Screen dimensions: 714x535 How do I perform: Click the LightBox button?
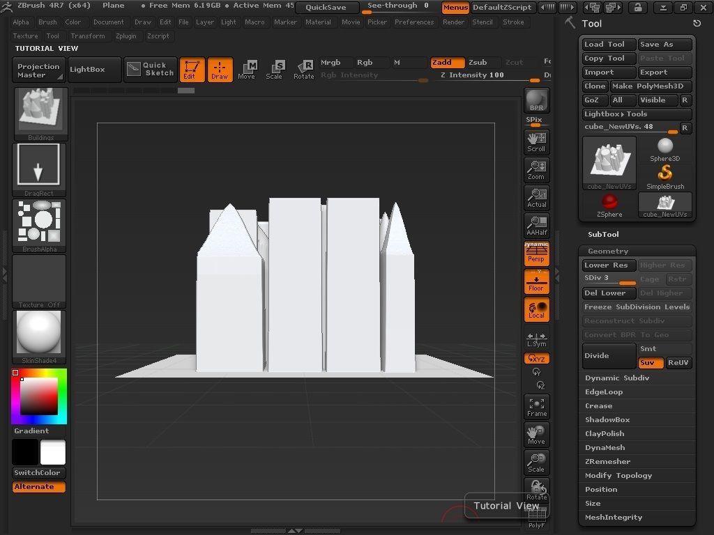(x=95, y=70)
